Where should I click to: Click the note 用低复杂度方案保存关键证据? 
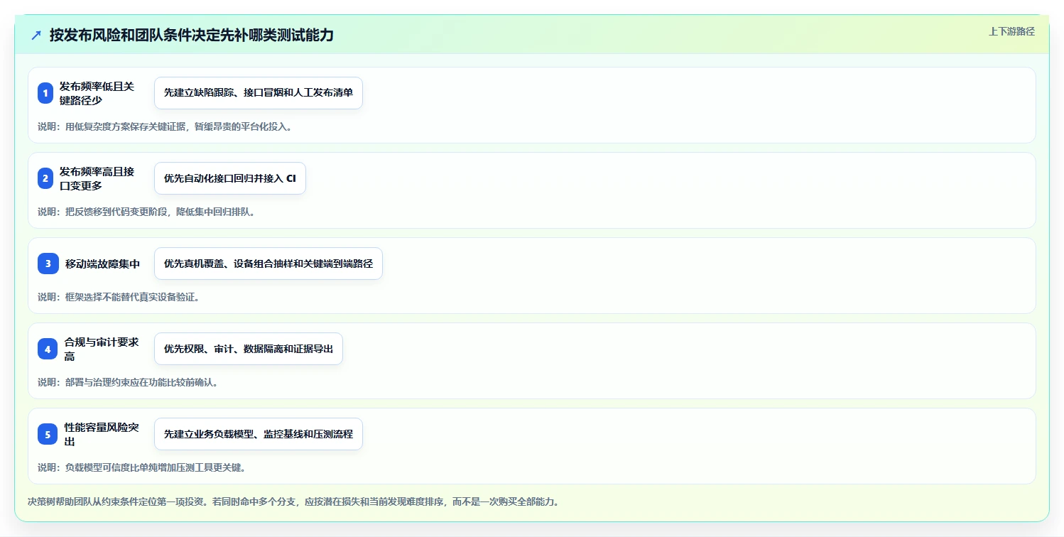(x=165, y=126)
